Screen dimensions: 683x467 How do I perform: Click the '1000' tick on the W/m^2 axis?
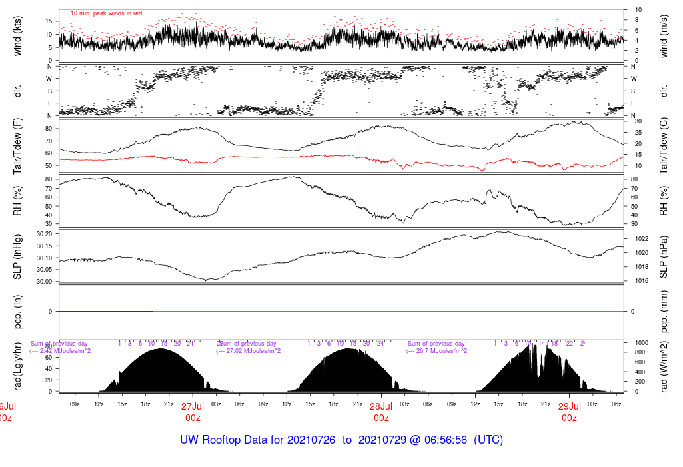642,343
